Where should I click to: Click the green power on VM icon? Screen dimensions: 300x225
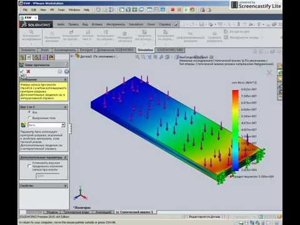(x=186, y=9)
